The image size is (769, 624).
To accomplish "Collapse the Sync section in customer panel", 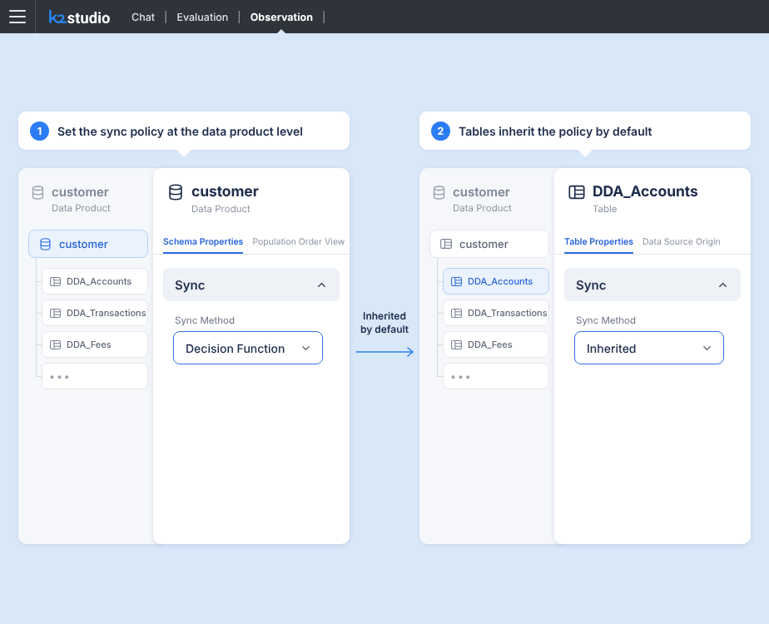I will 251,285.
